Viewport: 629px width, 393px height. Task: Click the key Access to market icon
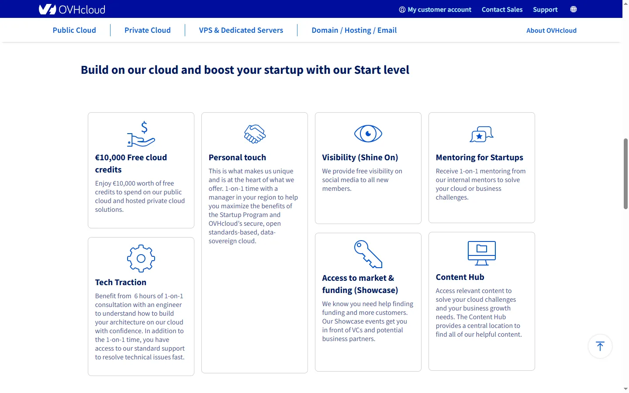point(368,254)
